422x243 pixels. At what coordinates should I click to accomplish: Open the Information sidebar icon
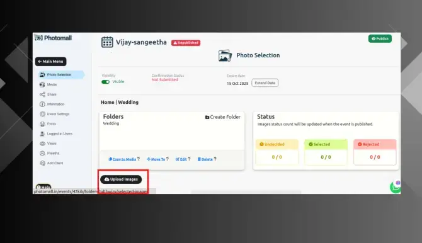(x=42, y=104)
